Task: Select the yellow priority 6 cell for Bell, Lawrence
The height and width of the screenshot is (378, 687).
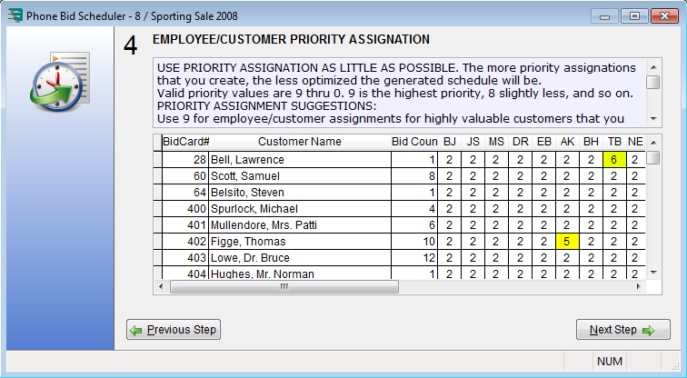Action: [x=614, y=159]
